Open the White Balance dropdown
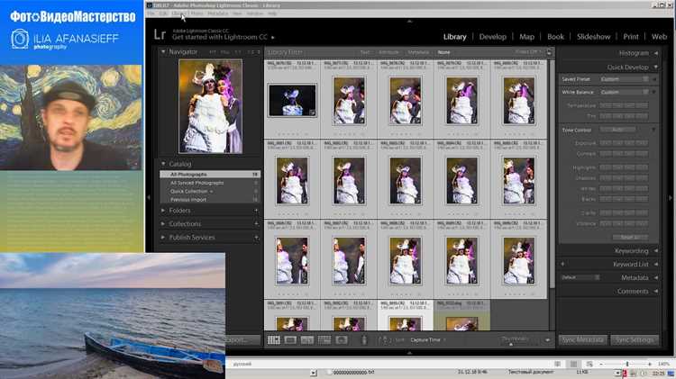 click(625, 92)
